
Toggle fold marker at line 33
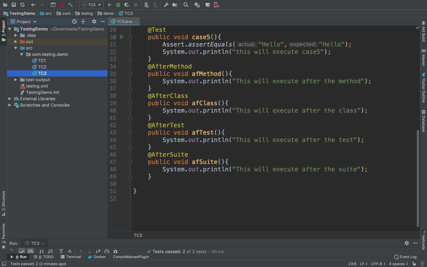pos(131,59)
